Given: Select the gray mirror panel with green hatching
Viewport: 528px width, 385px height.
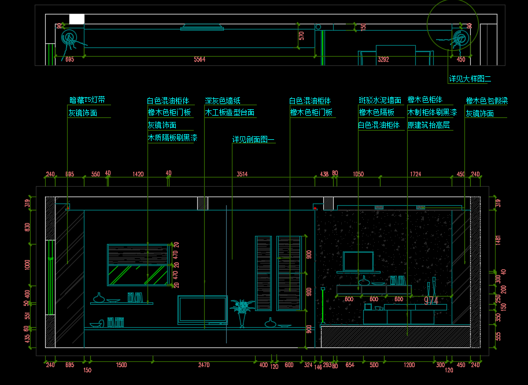Looking at the screenshot, I should point(138,276).
